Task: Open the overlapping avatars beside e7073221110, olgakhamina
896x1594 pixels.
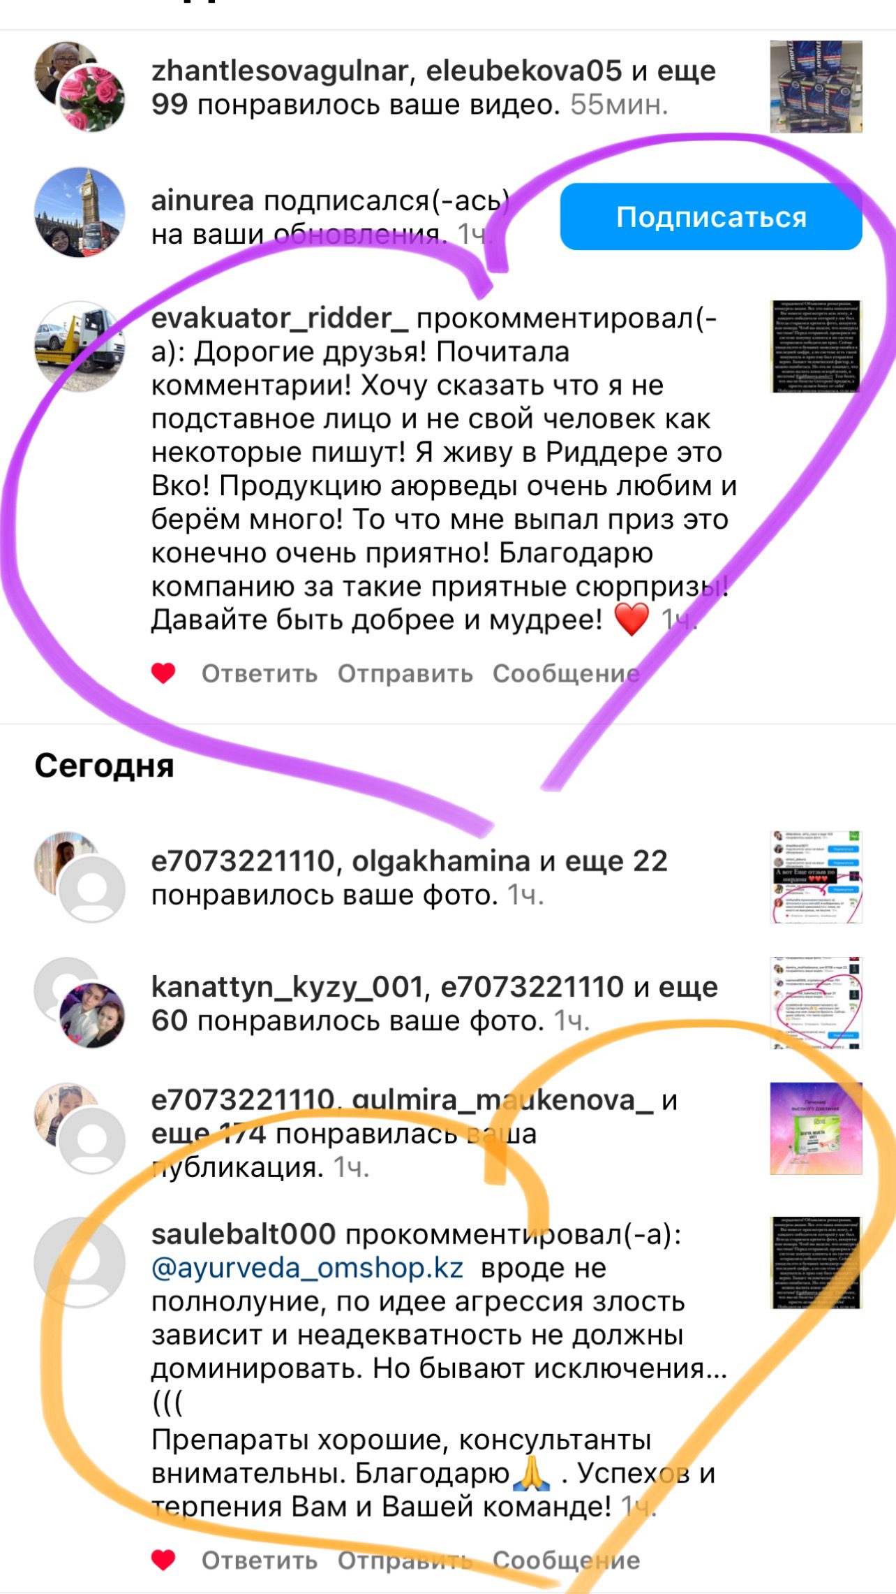Action: [80, 877]
